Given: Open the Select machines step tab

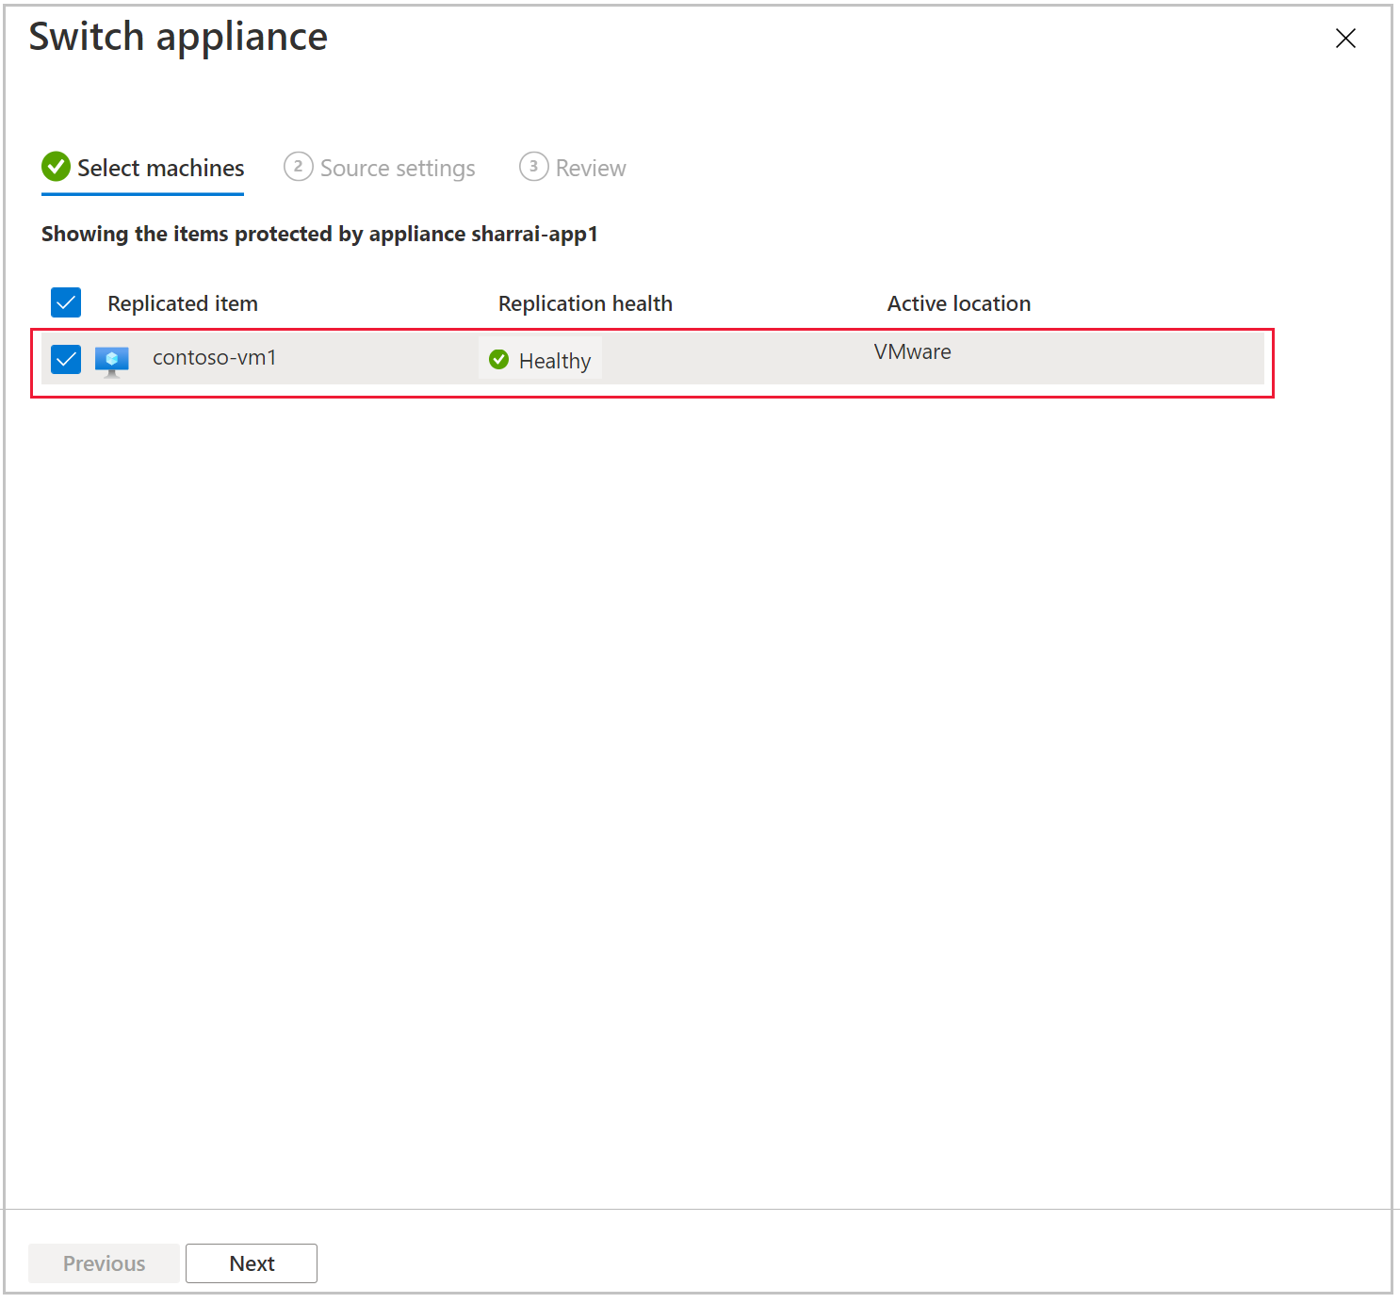Looking at the screenshot, I should pyautogui.click(x=142, y=168).
